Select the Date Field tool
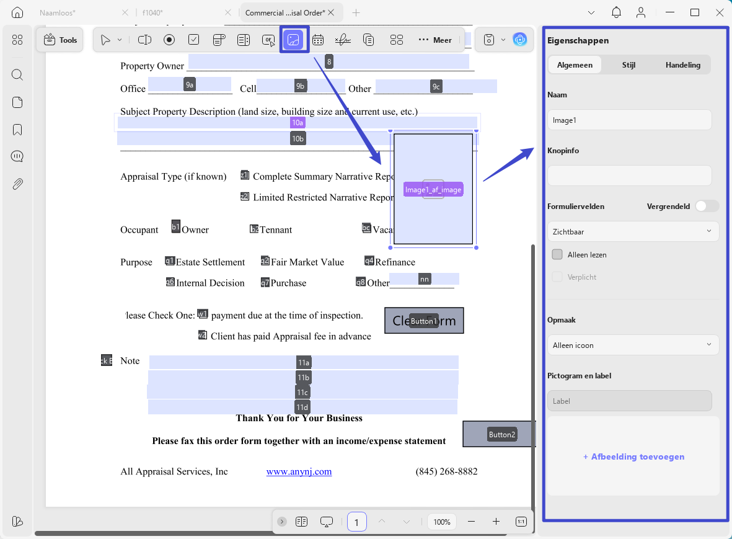The height and width of the screenshot is (539, 732). click(318, 40)
